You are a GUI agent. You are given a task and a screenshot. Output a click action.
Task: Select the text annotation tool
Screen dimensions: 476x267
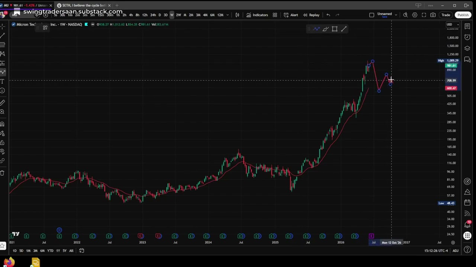coord(2,81)
